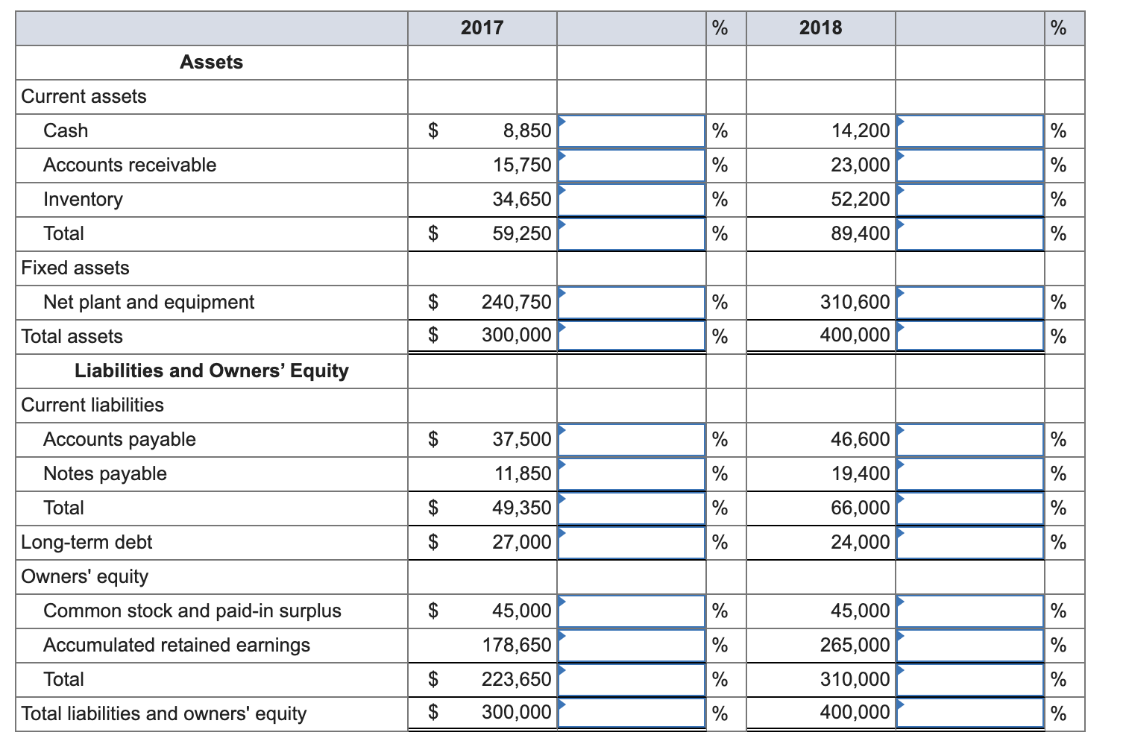Click the 2017 column header
The width and height of the screenshot is (1126, 744).
pos(482,28)
